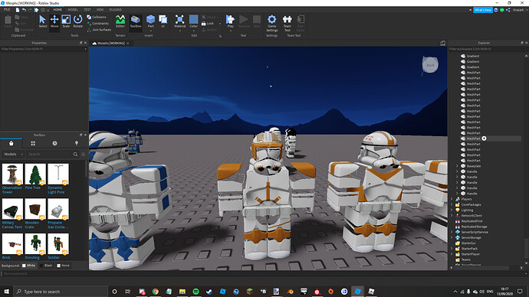This screenshot has height=297, width=529.
Task: Set Toolbox background to White
Action: 28,266
